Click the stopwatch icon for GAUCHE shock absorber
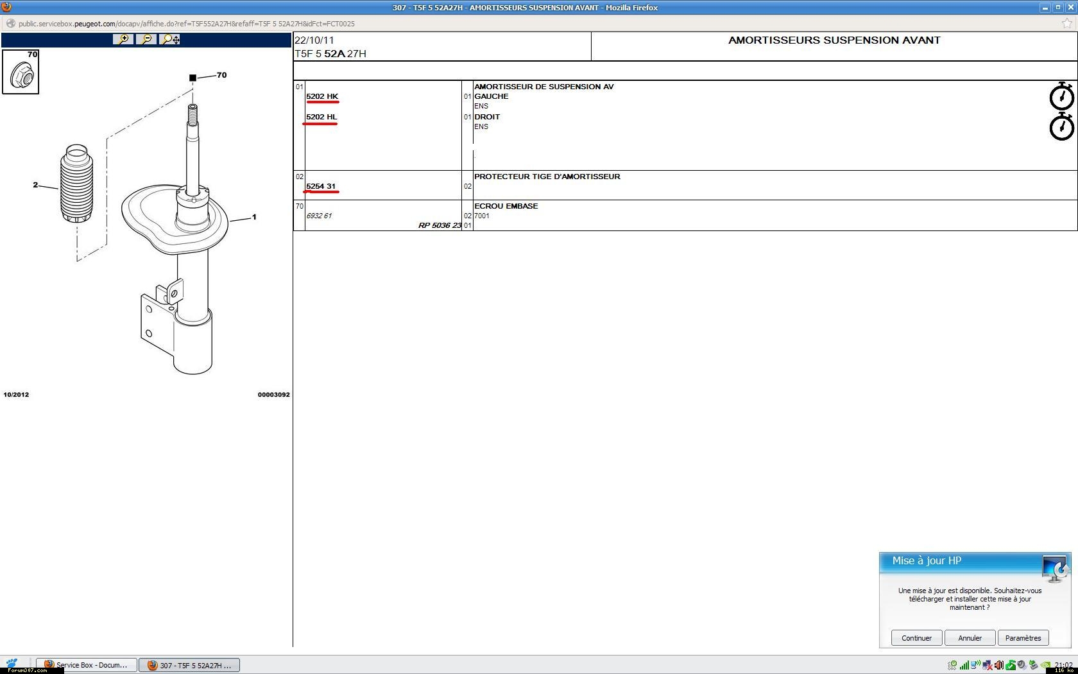This screenshot has width=1078, height=674. [x=1061, y=96]
